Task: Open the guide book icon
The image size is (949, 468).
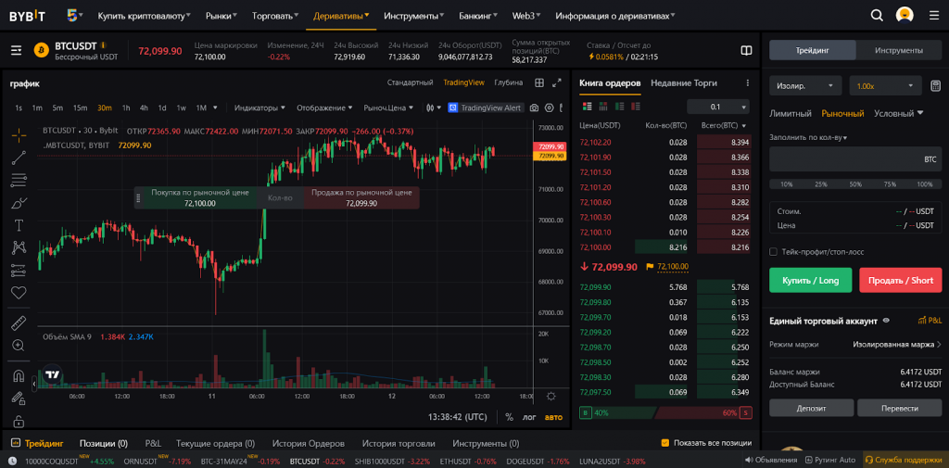Action: (747, 50)
